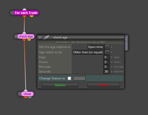Screen dimensions: 148x115
Task: Toggle the hours checkbox
Action: coord(112,62)
